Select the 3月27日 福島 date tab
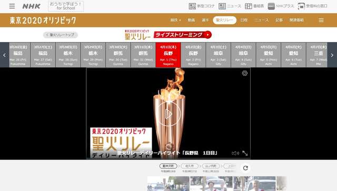 (43, 55)
